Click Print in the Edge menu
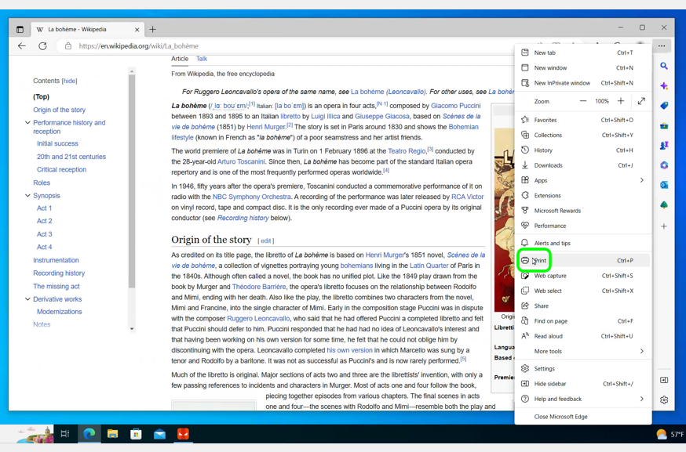This screenshot has width=686, height=452. pyautogui.click(x=541, y=261)
